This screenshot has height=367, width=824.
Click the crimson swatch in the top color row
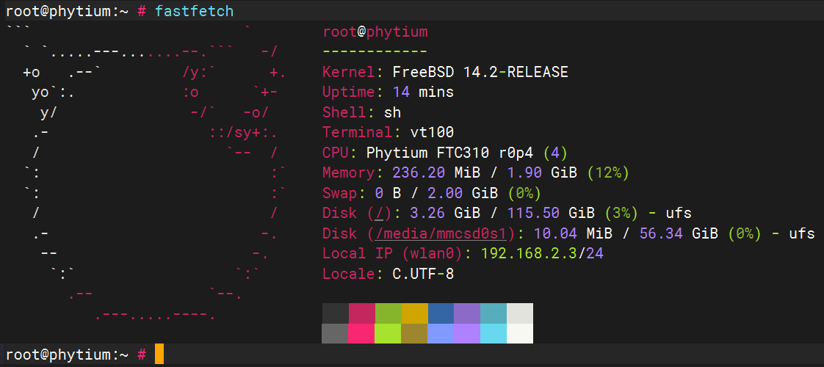[362, 313]
